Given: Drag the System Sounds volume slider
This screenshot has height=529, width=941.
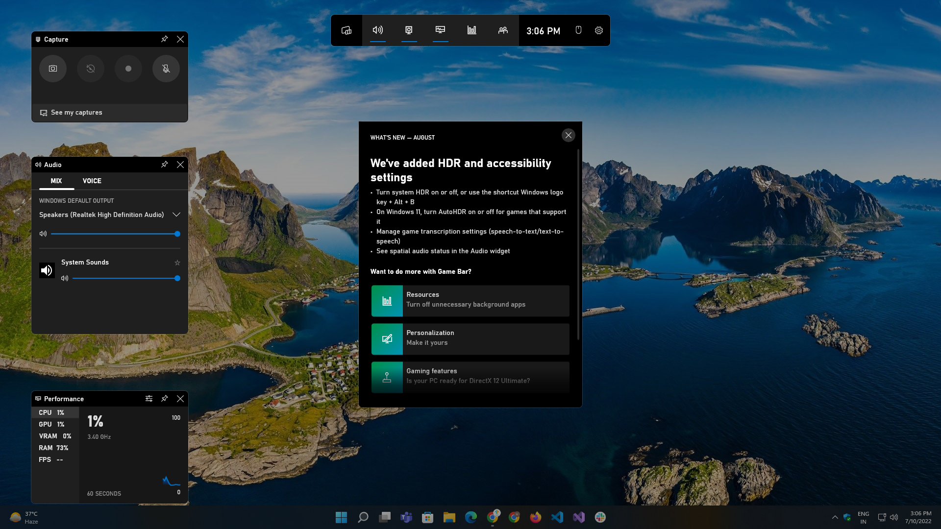Looking at the screenshot, I should pyautogui.click(x=177, y=278).
